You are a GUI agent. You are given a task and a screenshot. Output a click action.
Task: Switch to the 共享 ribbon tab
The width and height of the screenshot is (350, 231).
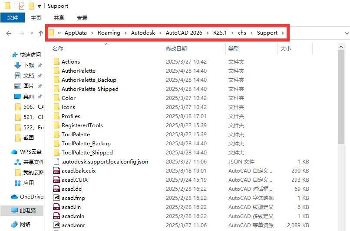point(59,18)
